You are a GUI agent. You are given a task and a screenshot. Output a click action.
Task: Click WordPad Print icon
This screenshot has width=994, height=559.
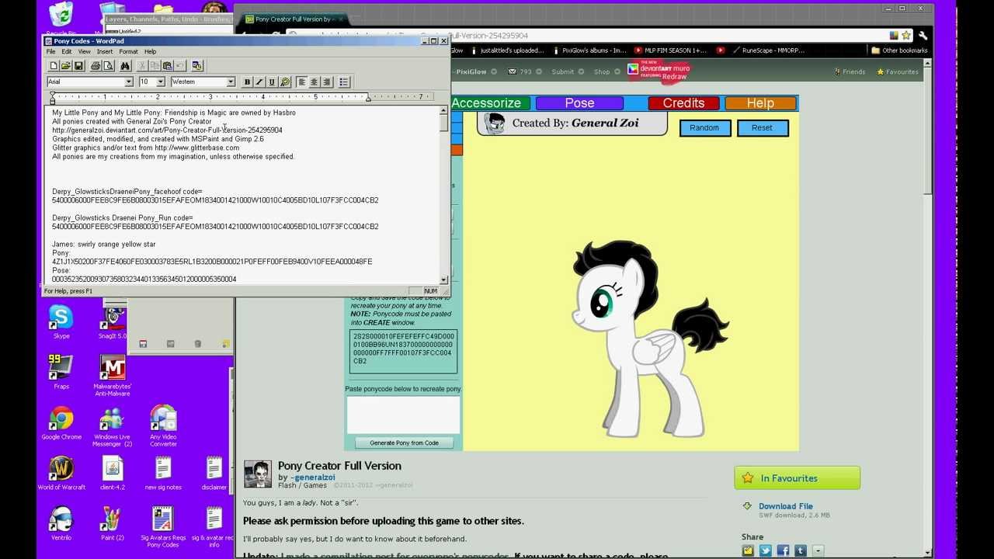point(96,66)
